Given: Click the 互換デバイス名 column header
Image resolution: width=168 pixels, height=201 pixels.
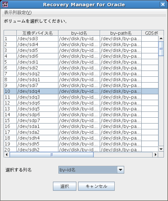Looking at the screenshot, I should 37,33.
